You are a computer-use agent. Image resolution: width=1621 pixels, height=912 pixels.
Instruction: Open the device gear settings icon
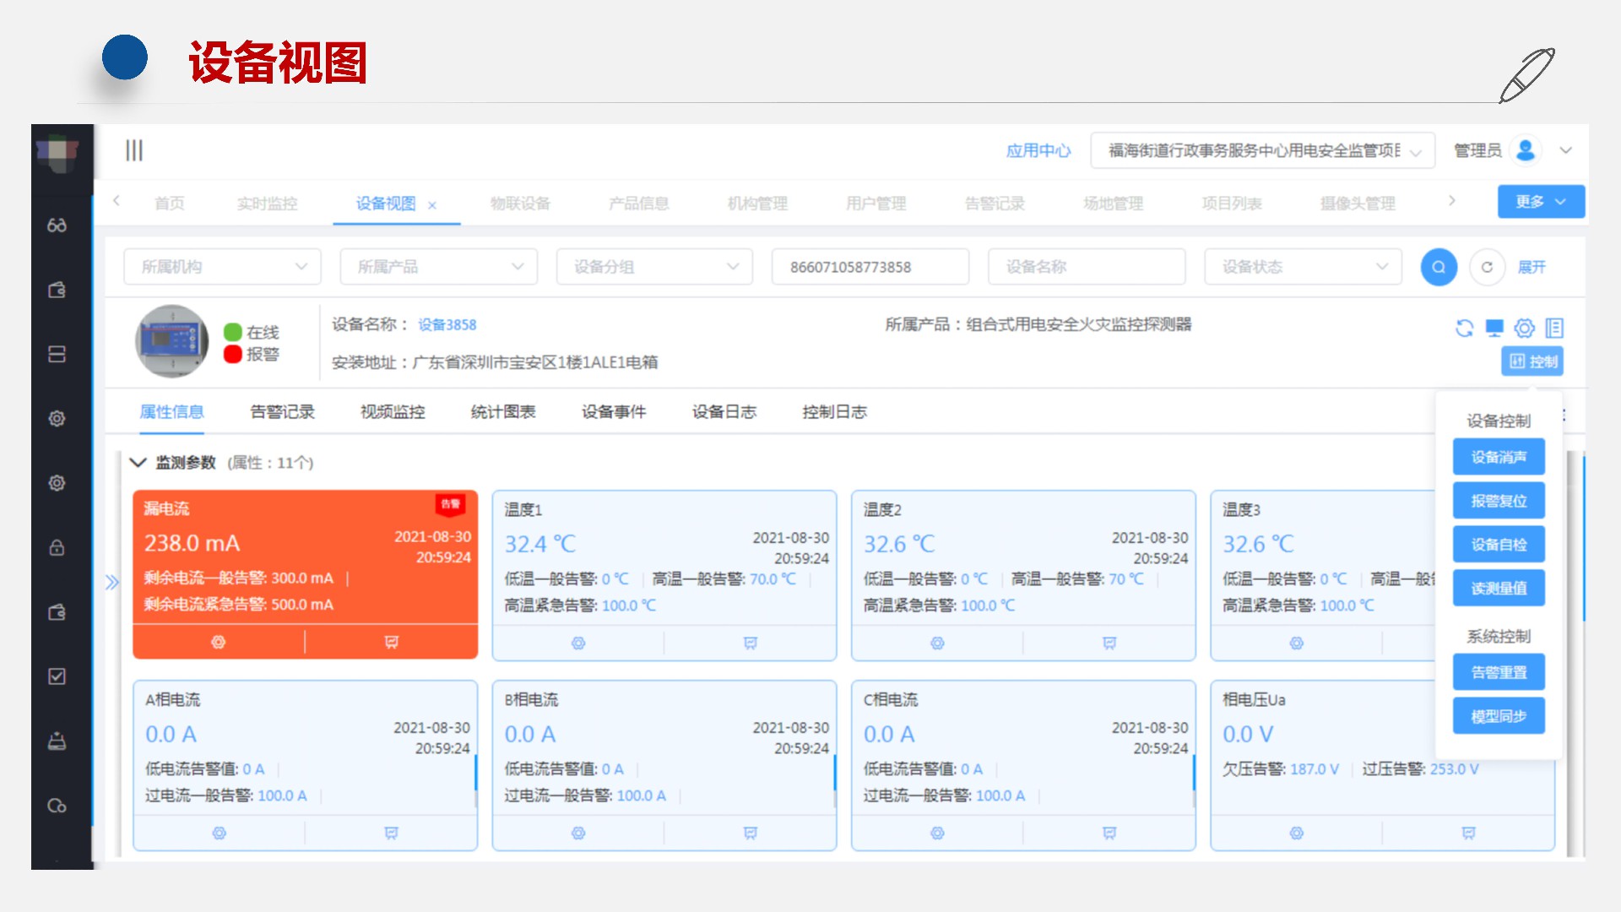pyautogui.click(x=1524, y=328)
